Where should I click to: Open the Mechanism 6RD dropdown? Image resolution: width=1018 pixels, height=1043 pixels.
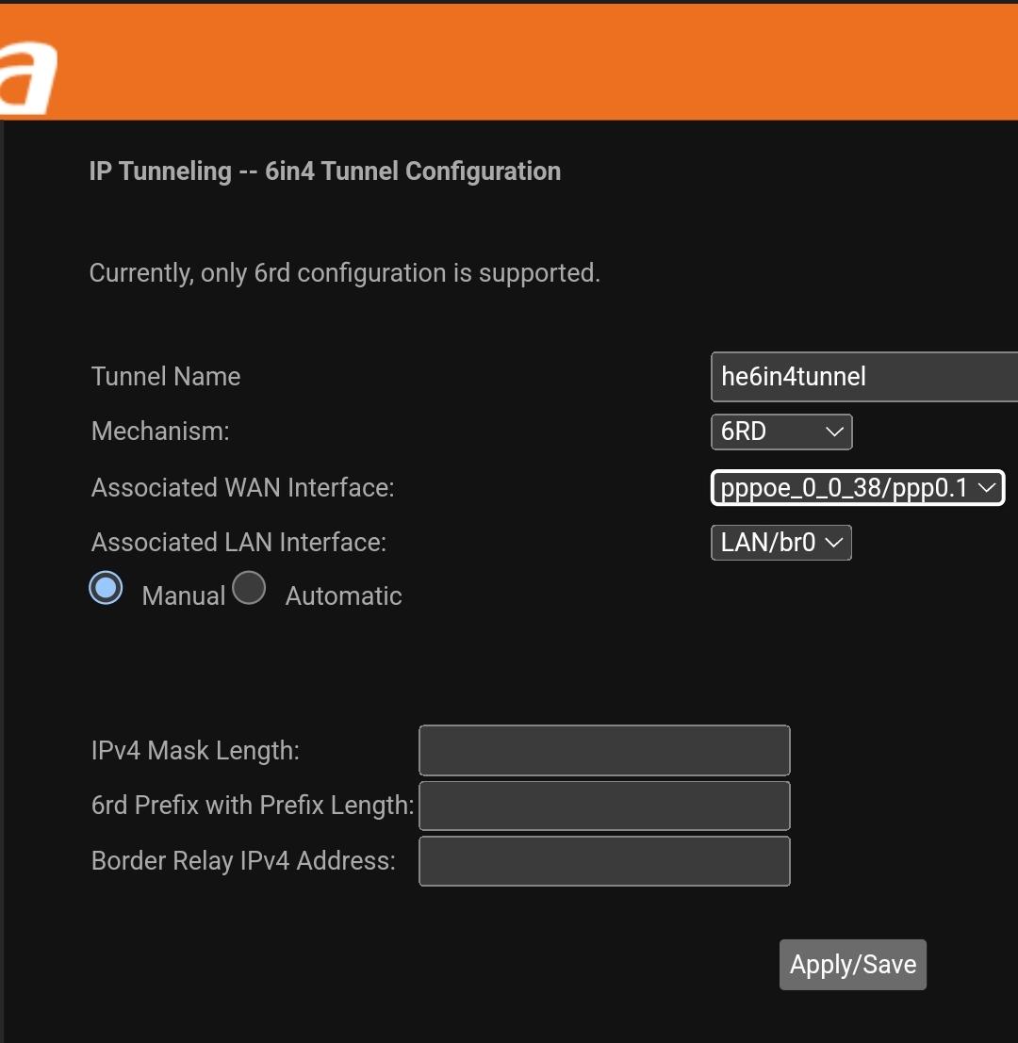pos(781,432)
